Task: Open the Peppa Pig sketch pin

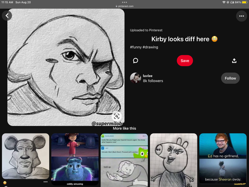Action: (x=173, y=160)
